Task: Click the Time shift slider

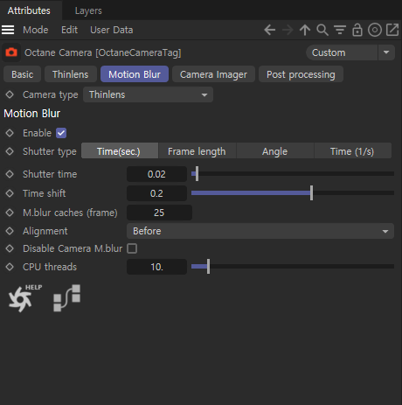Action: [293, 193]
